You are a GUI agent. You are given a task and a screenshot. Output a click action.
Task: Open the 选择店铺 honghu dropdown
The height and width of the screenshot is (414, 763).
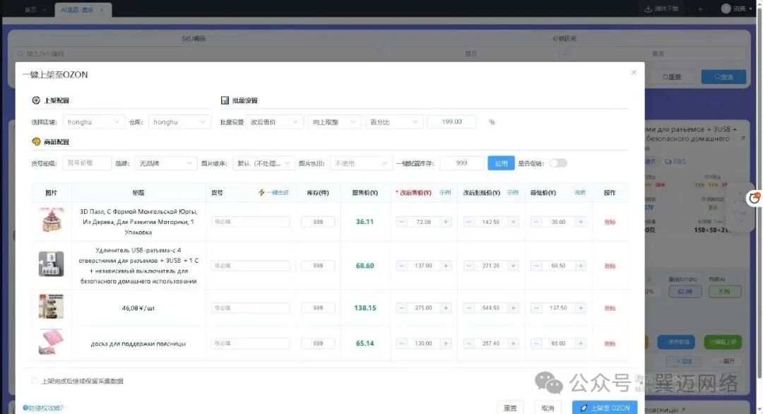tap(94, 122)
